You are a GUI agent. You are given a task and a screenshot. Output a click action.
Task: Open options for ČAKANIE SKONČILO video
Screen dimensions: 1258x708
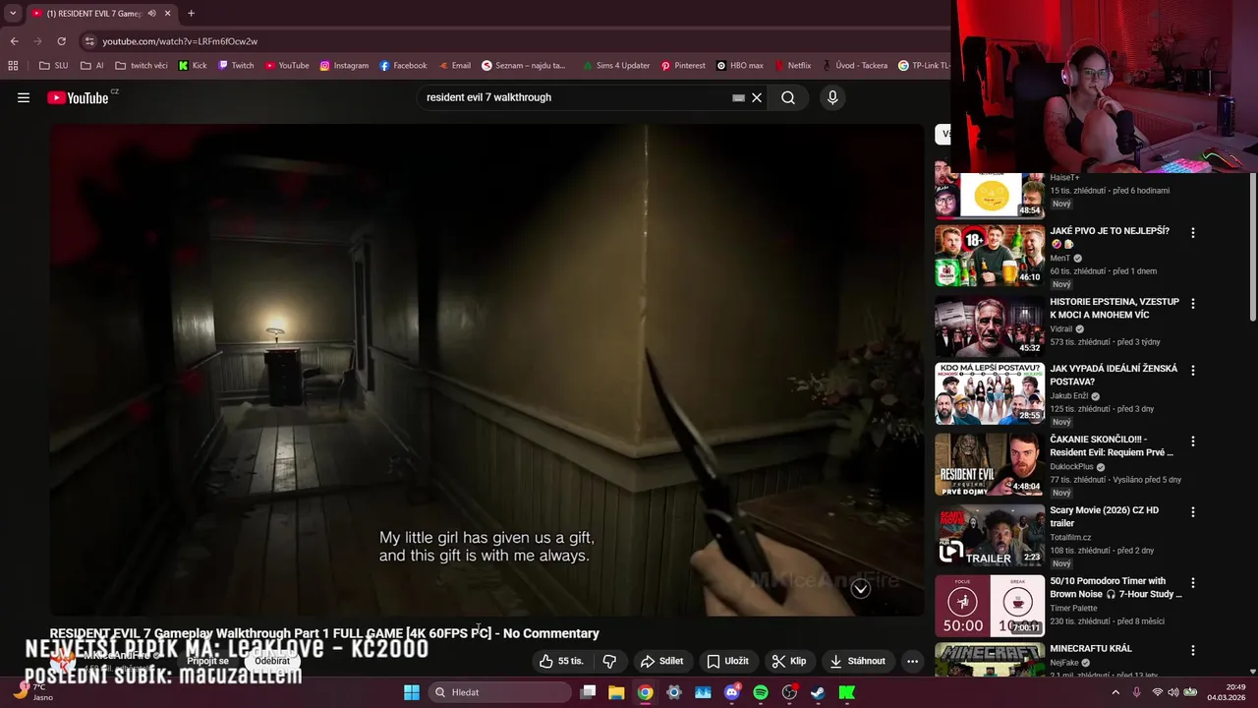point(1193,442)
